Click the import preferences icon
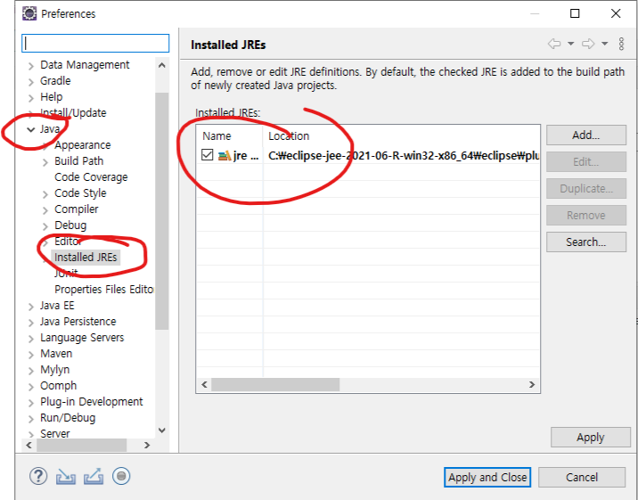The width and height of the screenshot is (638, 500). [x=66, y=477]
